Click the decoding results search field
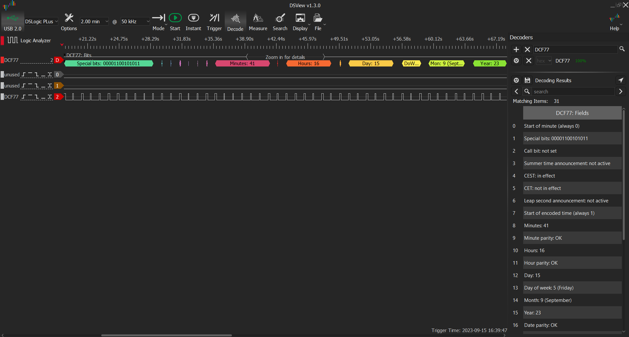This screenshot has height=337, width=629. click(573, 92)
